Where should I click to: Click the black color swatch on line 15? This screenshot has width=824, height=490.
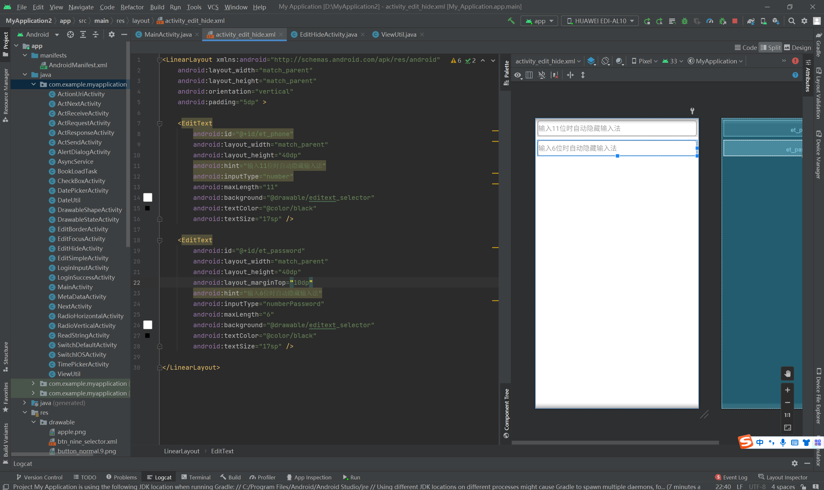tap(147, 208)
